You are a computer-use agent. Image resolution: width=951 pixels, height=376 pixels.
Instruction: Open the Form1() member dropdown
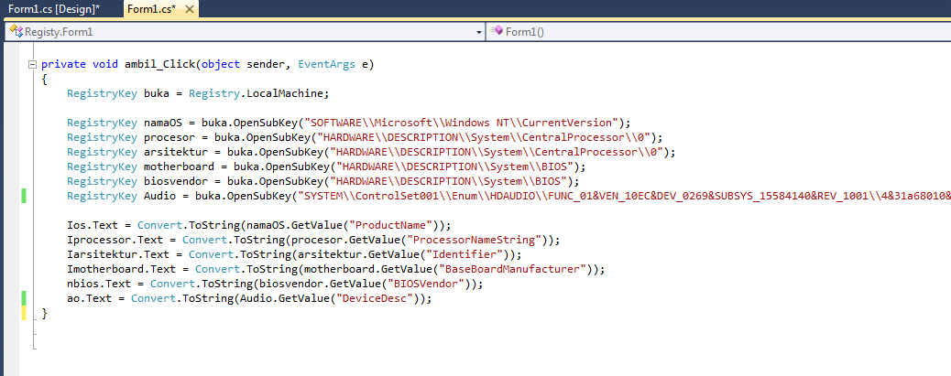pos(718,31)
